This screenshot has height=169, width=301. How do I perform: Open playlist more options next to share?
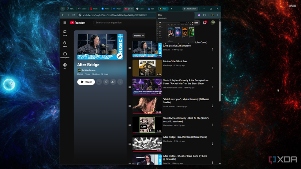pos(120,82)
